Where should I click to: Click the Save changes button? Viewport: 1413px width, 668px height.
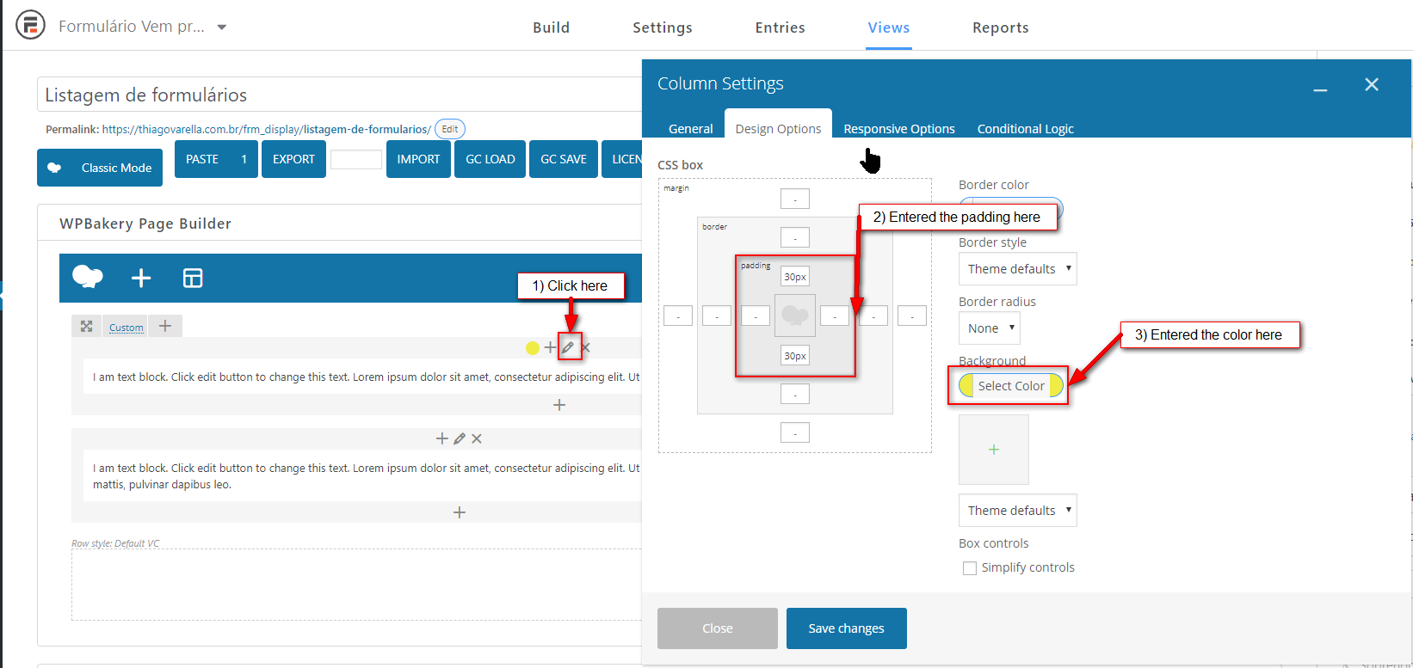pos(847,628)
